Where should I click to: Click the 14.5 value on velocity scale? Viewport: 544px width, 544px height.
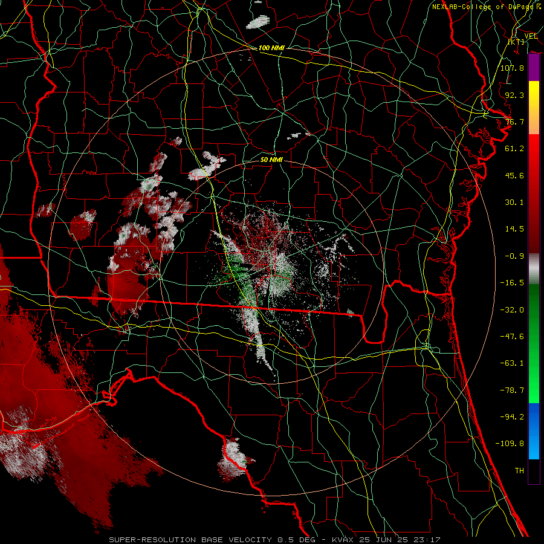514,229
